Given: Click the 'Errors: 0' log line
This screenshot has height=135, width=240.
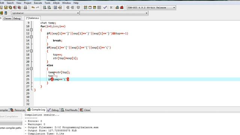Looking at the screenshot, I should [x=33, y=121].
